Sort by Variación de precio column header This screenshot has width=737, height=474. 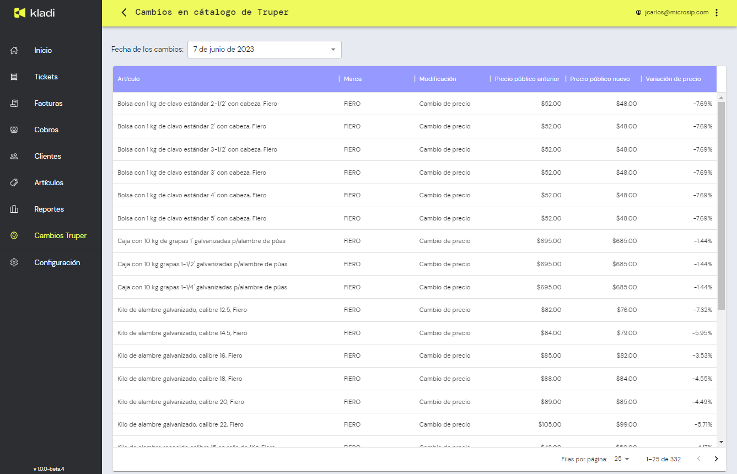pyautogui.click(x=673, y=79)
